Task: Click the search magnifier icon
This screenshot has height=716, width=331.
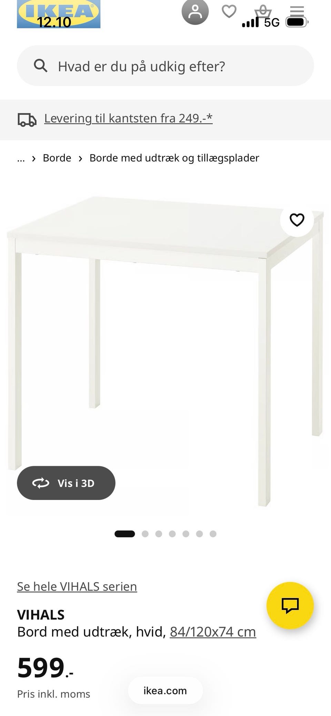Action: 41,65
